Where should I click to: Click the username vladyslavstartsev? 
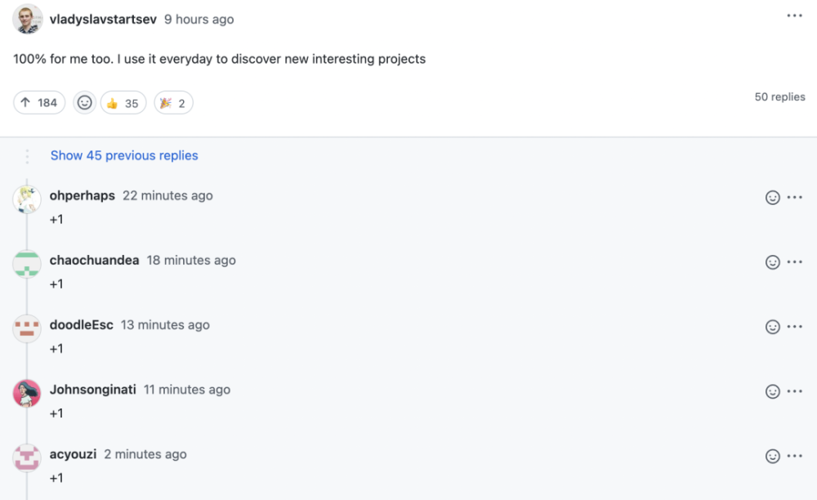[x=102, y=19]
